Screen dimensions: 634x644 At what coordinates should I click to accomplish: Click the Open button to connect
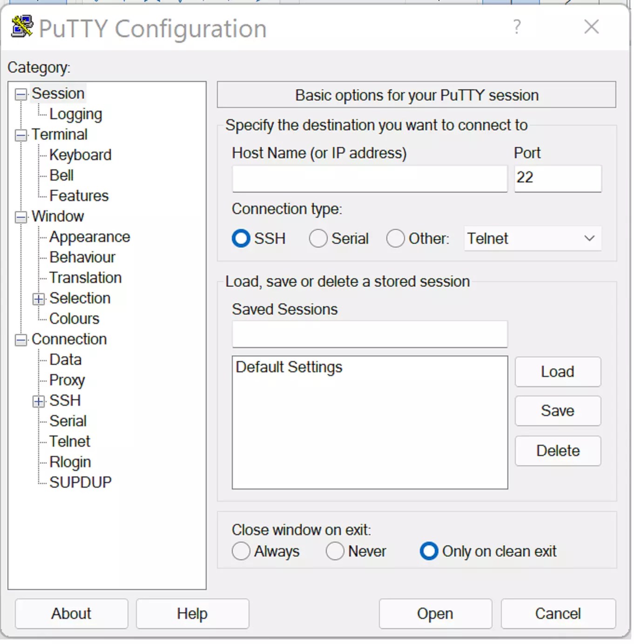click(434, 613)
